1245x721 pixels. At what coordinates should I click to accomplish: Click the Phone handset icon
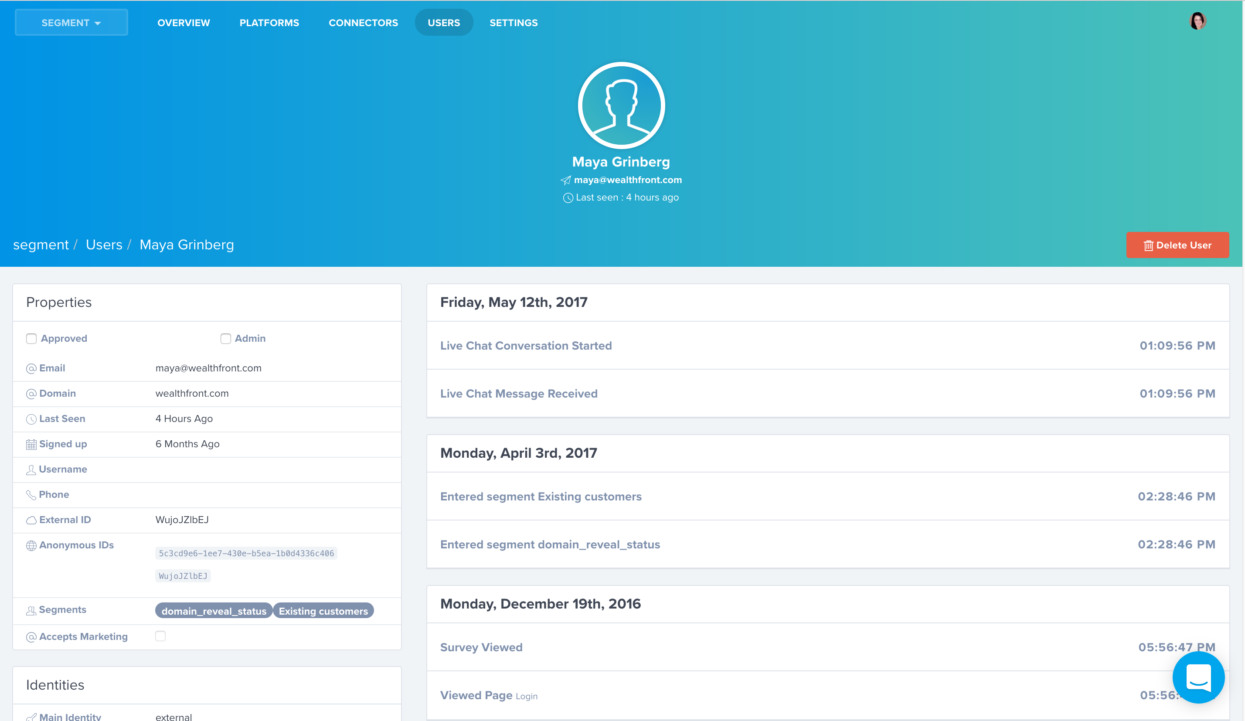31,495
